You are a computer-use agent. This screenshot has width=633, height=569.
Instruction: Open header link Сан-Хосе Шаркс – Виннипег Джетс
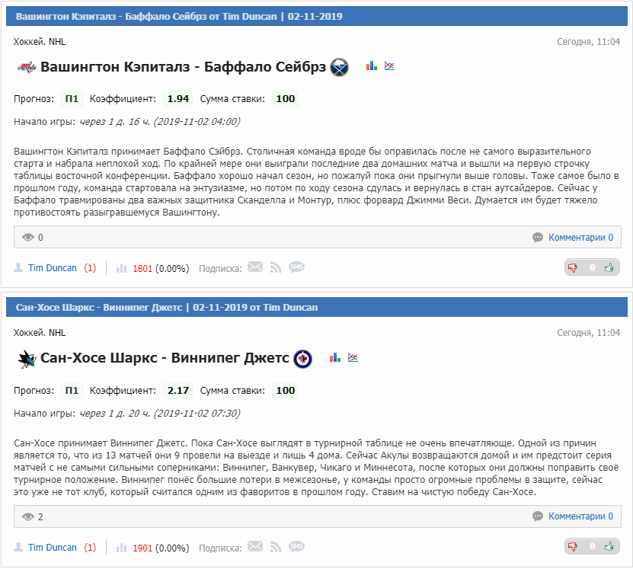tap(167, 308)
